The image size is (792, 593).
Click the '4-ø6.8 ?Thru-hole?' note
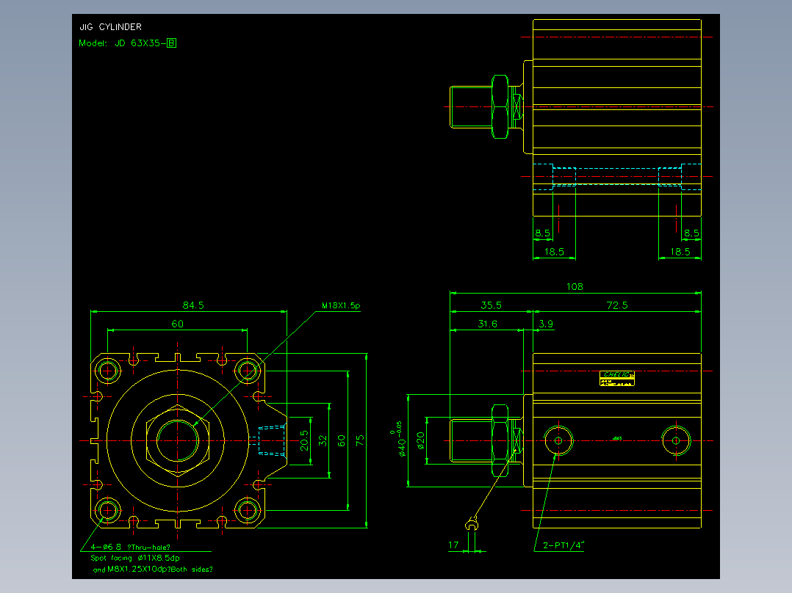click(x=130, y=547)
